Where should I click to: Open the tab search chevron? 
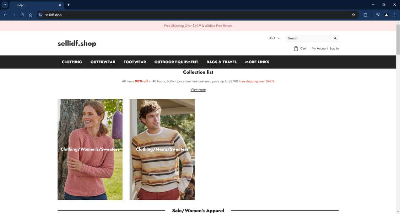4,5
